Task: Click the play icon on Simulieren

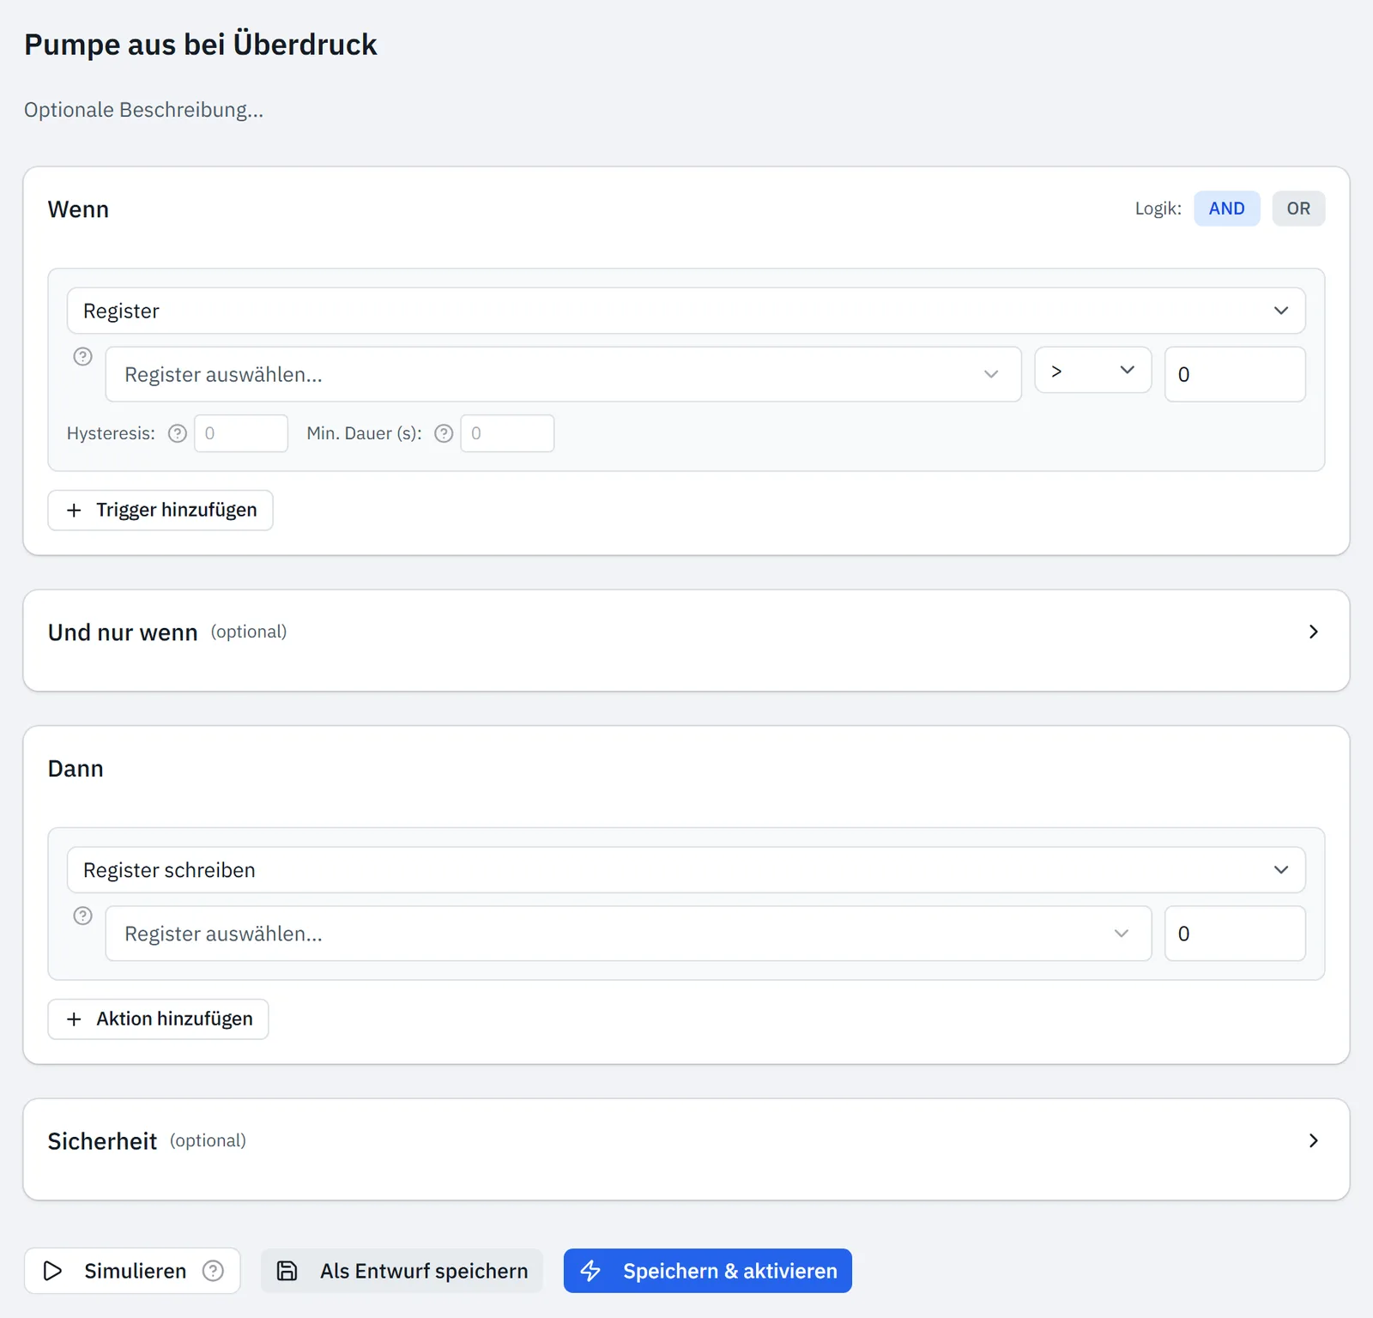Action: coord(52,1271)
